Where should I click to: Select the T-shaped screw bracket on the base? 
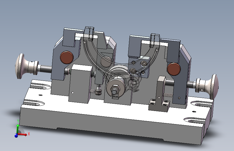click(x=160, y=94)
